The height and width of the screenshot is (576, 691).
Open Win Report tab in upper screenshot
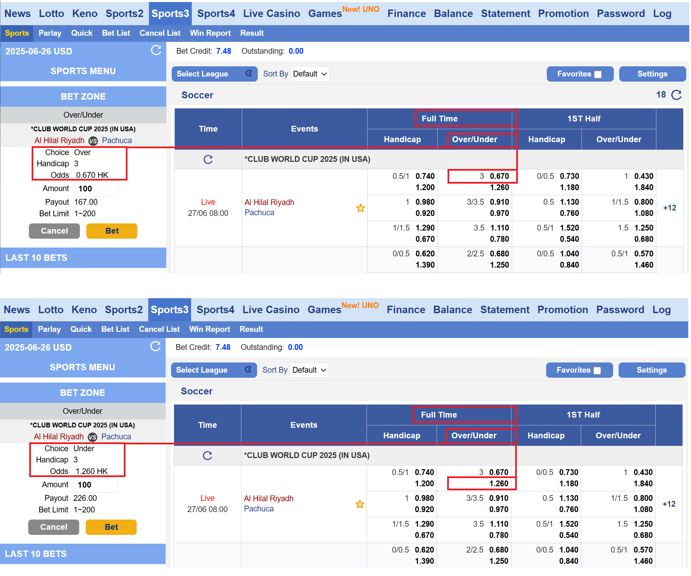(x=210, y=33)
